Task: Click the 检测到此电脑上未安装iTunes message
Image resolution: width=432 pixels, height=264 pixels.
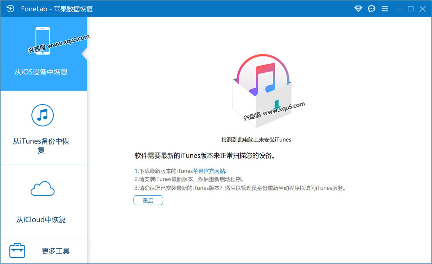Action: click(256, 140)
